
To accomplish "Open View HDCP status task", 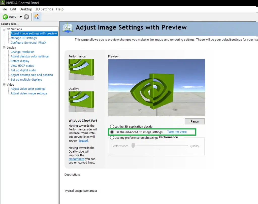I will coord(22,66).
